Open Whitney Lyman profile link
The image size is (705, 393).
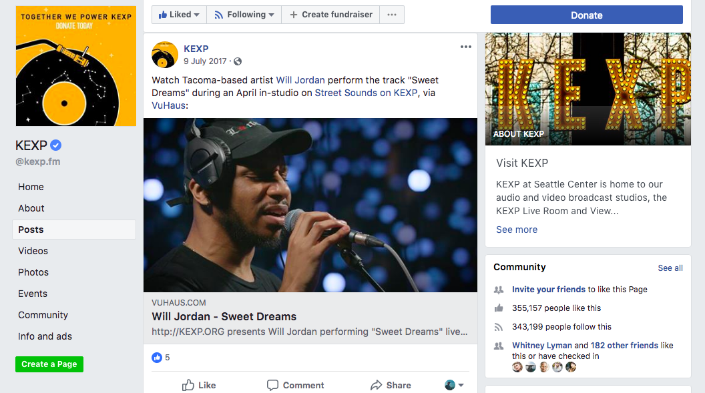pyautogui.click(x=542, y=346)
